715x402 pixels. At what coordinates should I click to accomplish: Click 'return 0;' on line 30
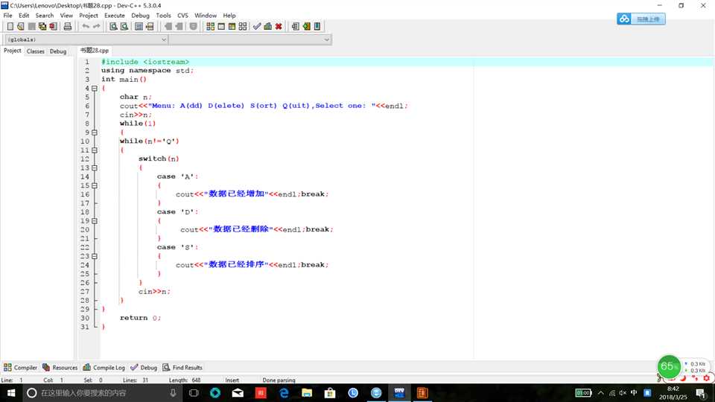(x=140, y=318)
